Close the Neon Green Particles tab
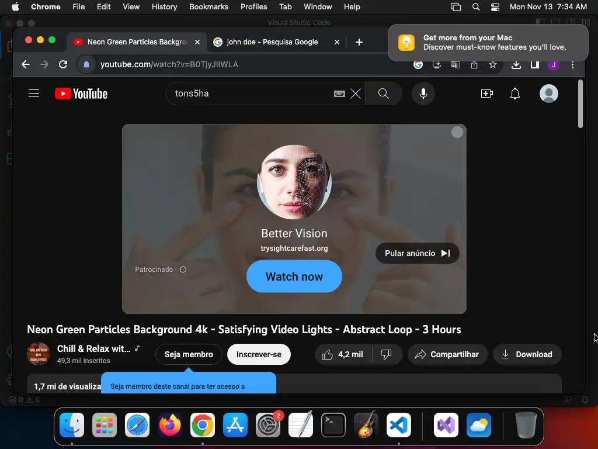 (197, 42)
